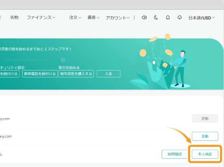Toggle dark mode moon icon

(x=156, y=18)
